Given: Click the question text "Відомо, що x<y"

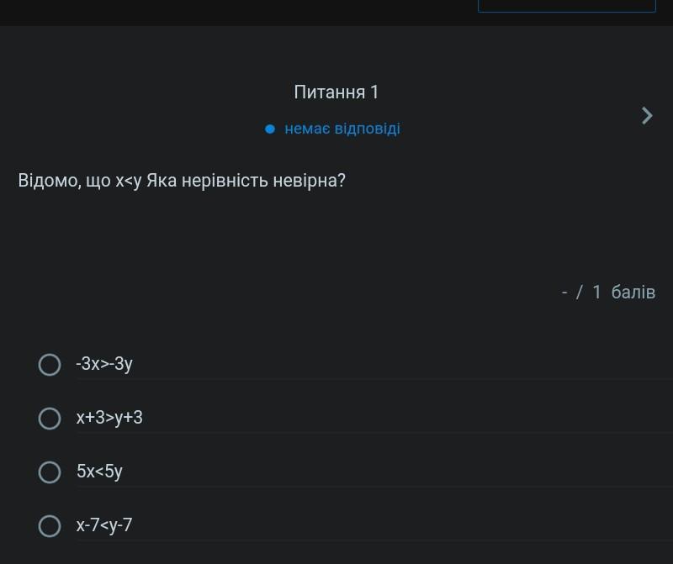Looking at the screenshot, I should pyautogui.click(x=80, y=181).
